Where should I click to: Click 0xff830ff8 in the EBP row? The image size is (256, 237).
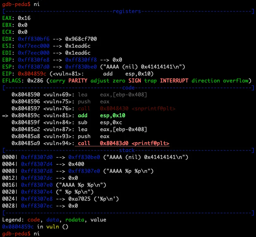click(81, 60)
